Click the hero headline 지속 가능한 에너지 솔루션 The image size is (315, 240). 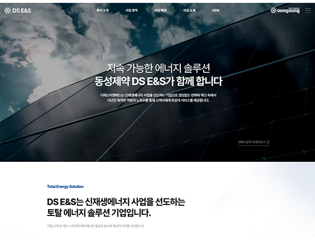(x=158, y=68)
